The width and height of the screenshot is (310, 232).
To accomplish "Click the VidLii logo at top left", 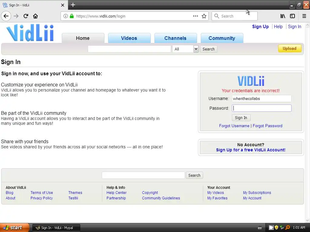I will tap(30, 33).
